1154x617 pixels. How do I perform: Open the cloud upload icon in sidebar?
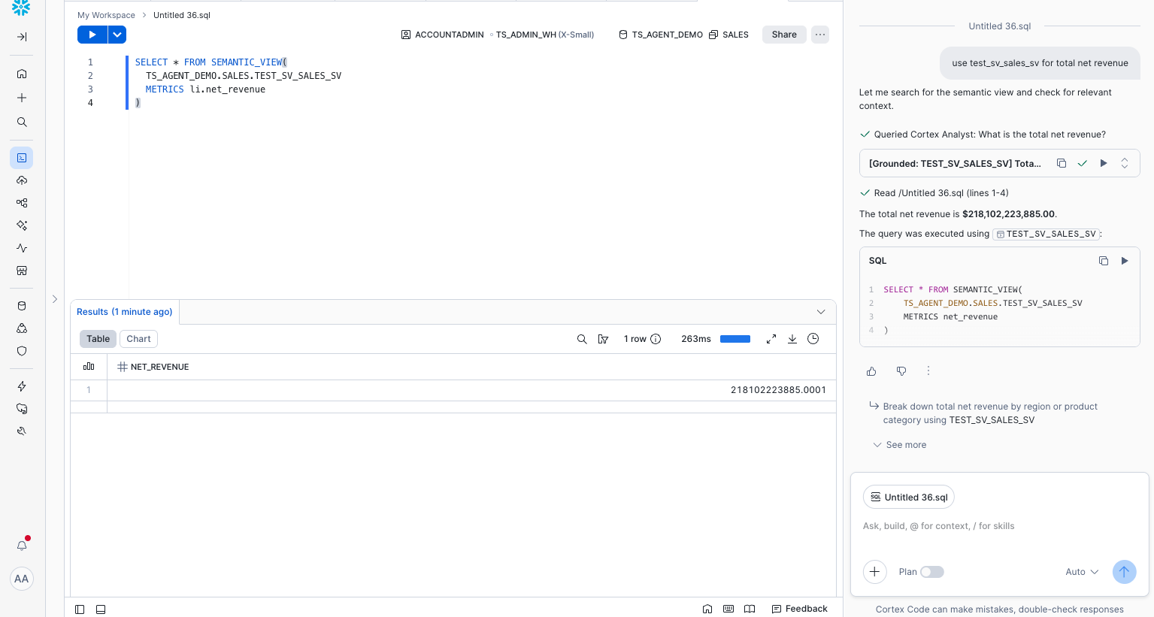(x=22, y=180)
